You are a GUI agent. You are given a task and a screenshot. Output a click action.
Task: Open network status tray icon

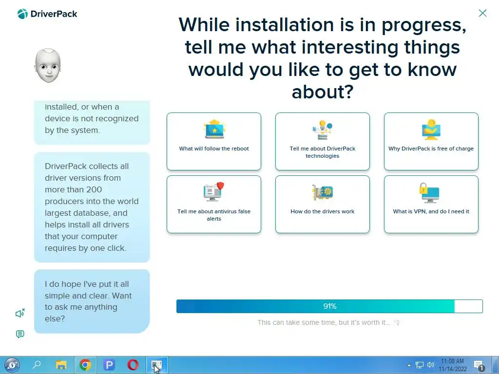click(x=420, y=365)
